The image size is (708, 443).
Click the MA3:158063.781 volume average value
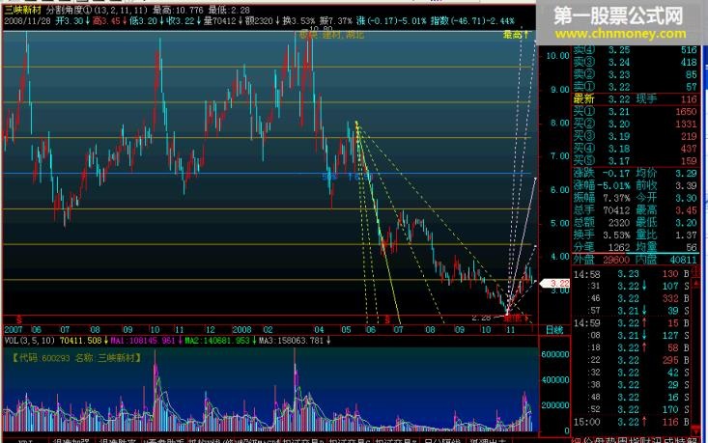click(x=292, y=341)
